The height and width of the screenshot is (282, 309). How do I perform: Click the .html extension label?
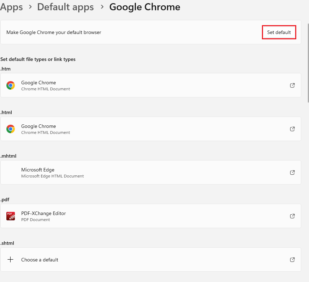(x=6, y=113)
